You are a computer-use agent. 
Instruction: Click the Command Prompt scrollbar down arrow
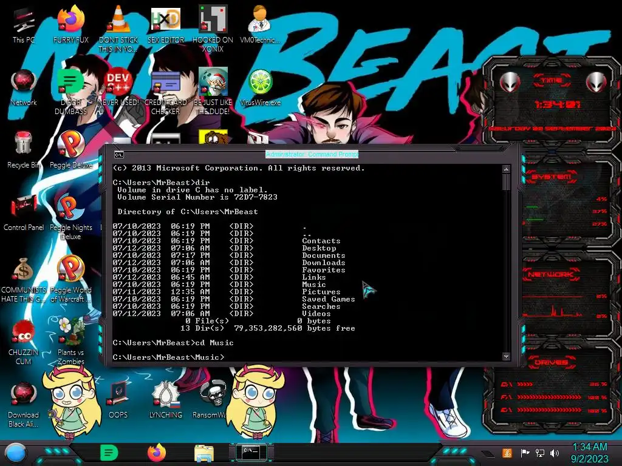[x=506, y=356]
